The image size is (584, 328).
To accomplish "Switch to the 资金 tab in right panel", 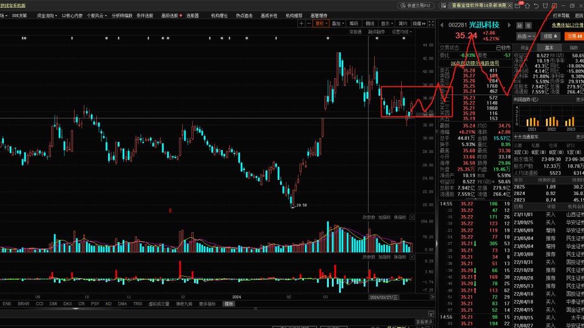I will coord(525,48).
